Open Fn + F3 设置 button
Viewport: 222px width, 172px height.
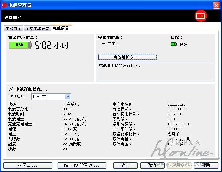click(x=82, y=165)
